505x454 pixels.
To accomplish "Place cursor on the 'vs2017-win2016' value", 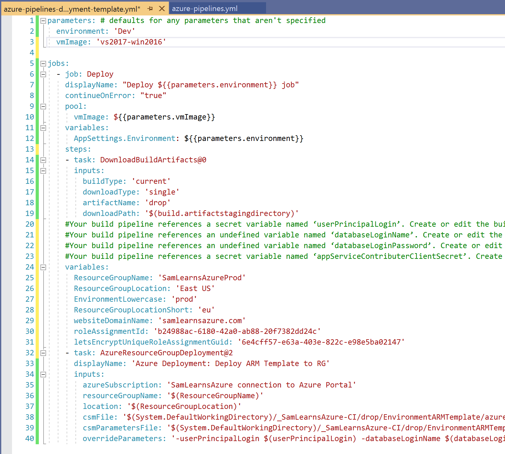I will click(x=131, y=42).
